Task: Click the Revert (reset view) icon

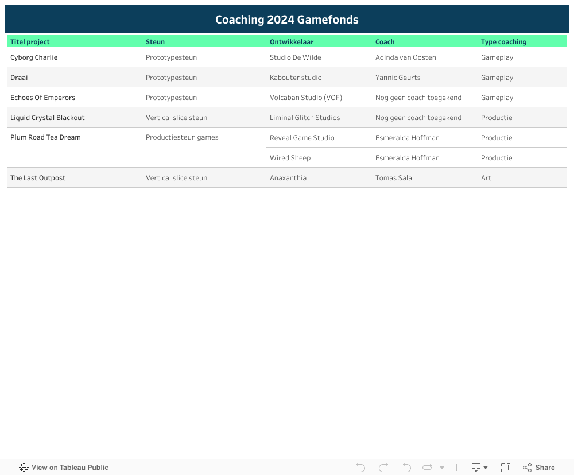Action: 406,468
